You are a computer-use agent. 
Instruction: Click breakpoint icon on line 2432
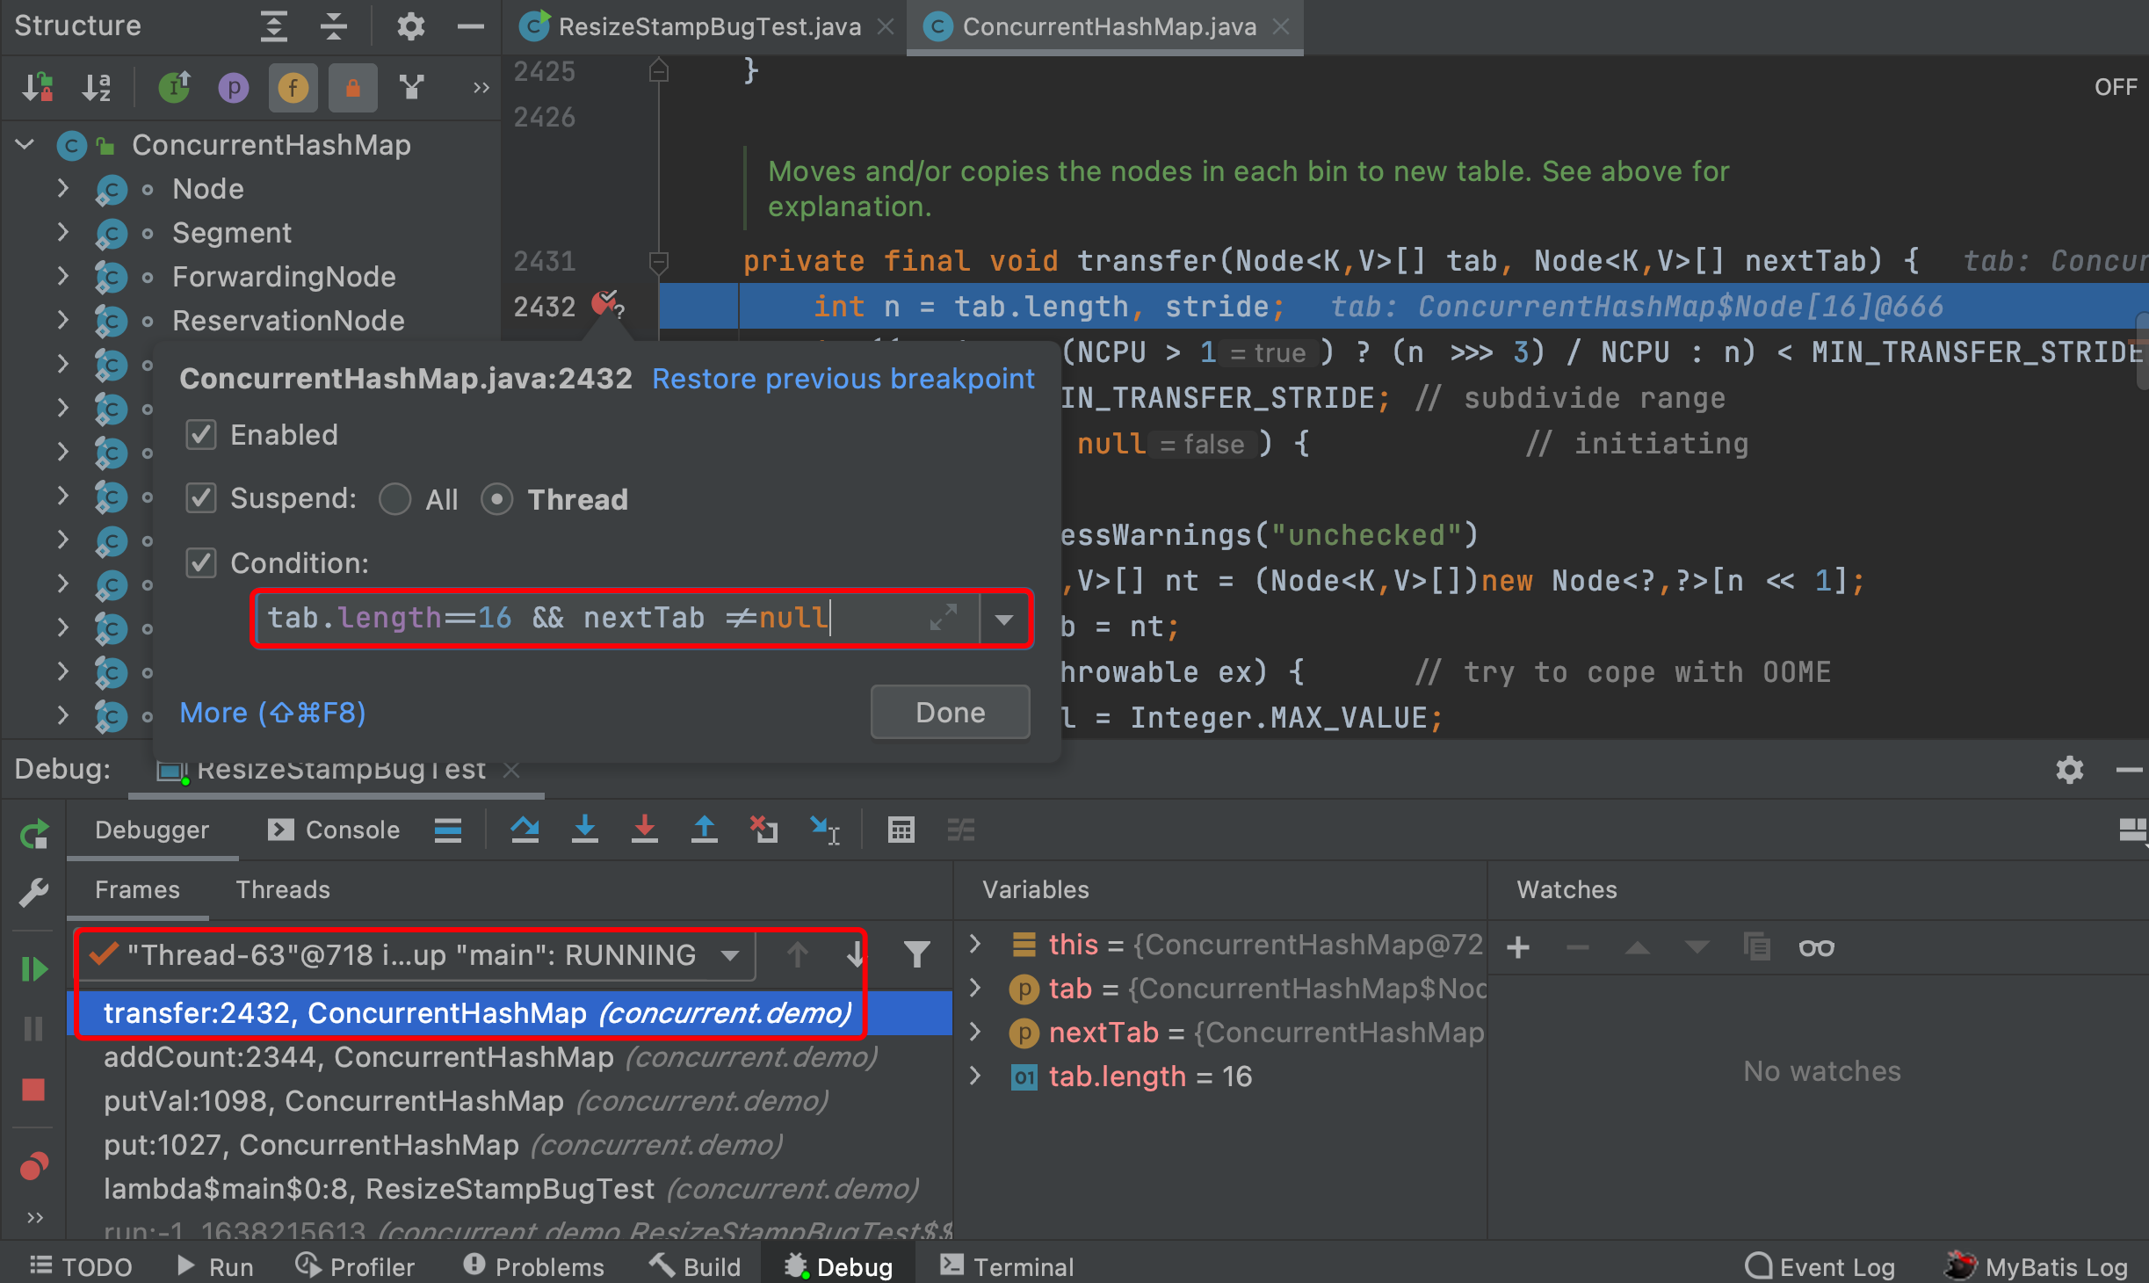606,305
